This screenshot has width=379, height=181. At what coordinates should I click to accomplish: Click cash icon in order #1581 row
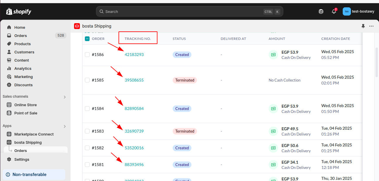coord(273,165)
